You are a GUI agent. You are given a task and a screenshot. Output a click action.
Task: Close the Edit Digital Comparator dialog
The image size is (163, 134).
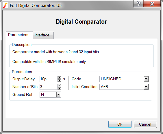tap(152, 4)
